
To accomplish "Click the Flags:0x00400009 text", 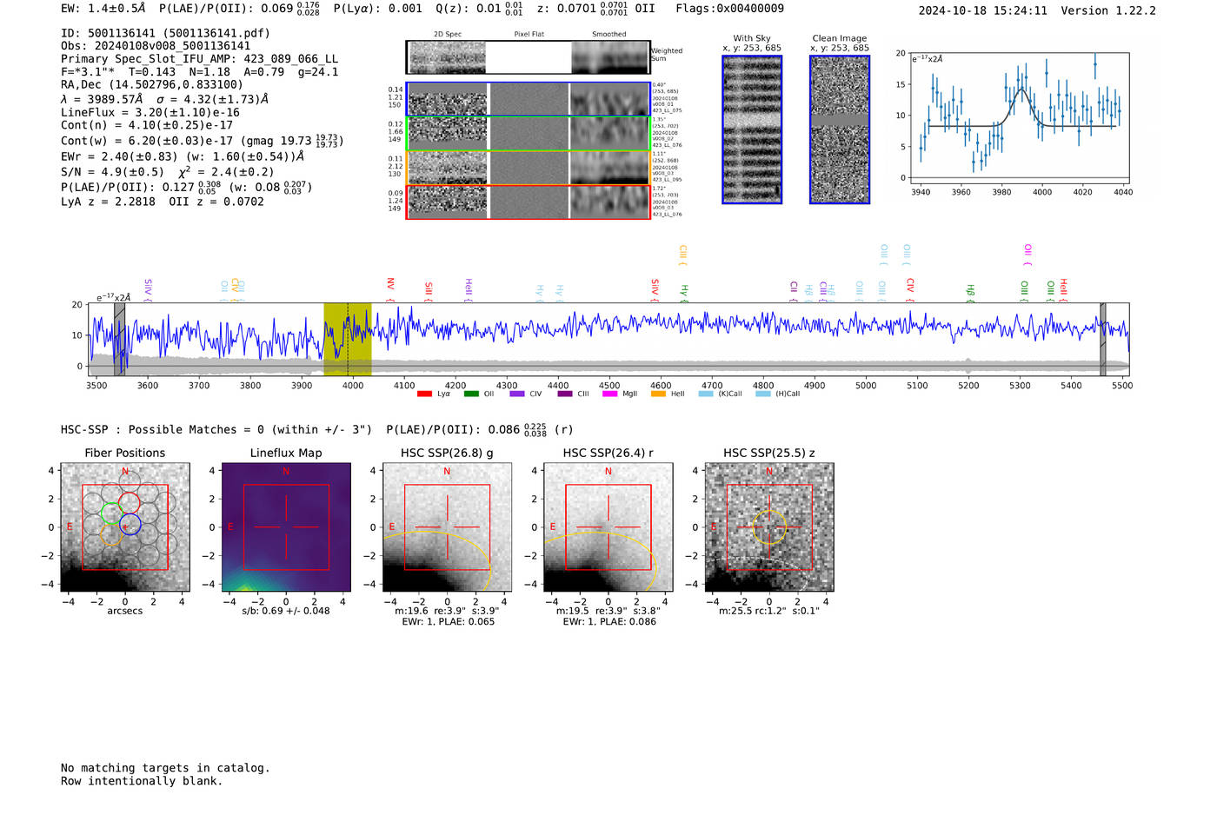I will click(729, 9).
